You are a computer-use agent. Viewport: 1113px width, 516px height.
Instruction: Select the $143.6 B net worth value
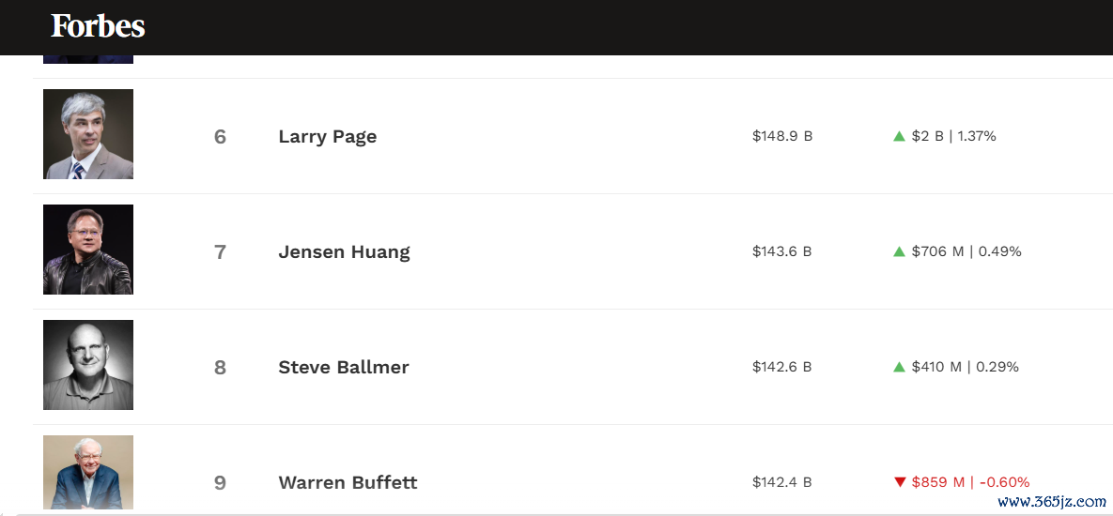click(x=782, y=250)
